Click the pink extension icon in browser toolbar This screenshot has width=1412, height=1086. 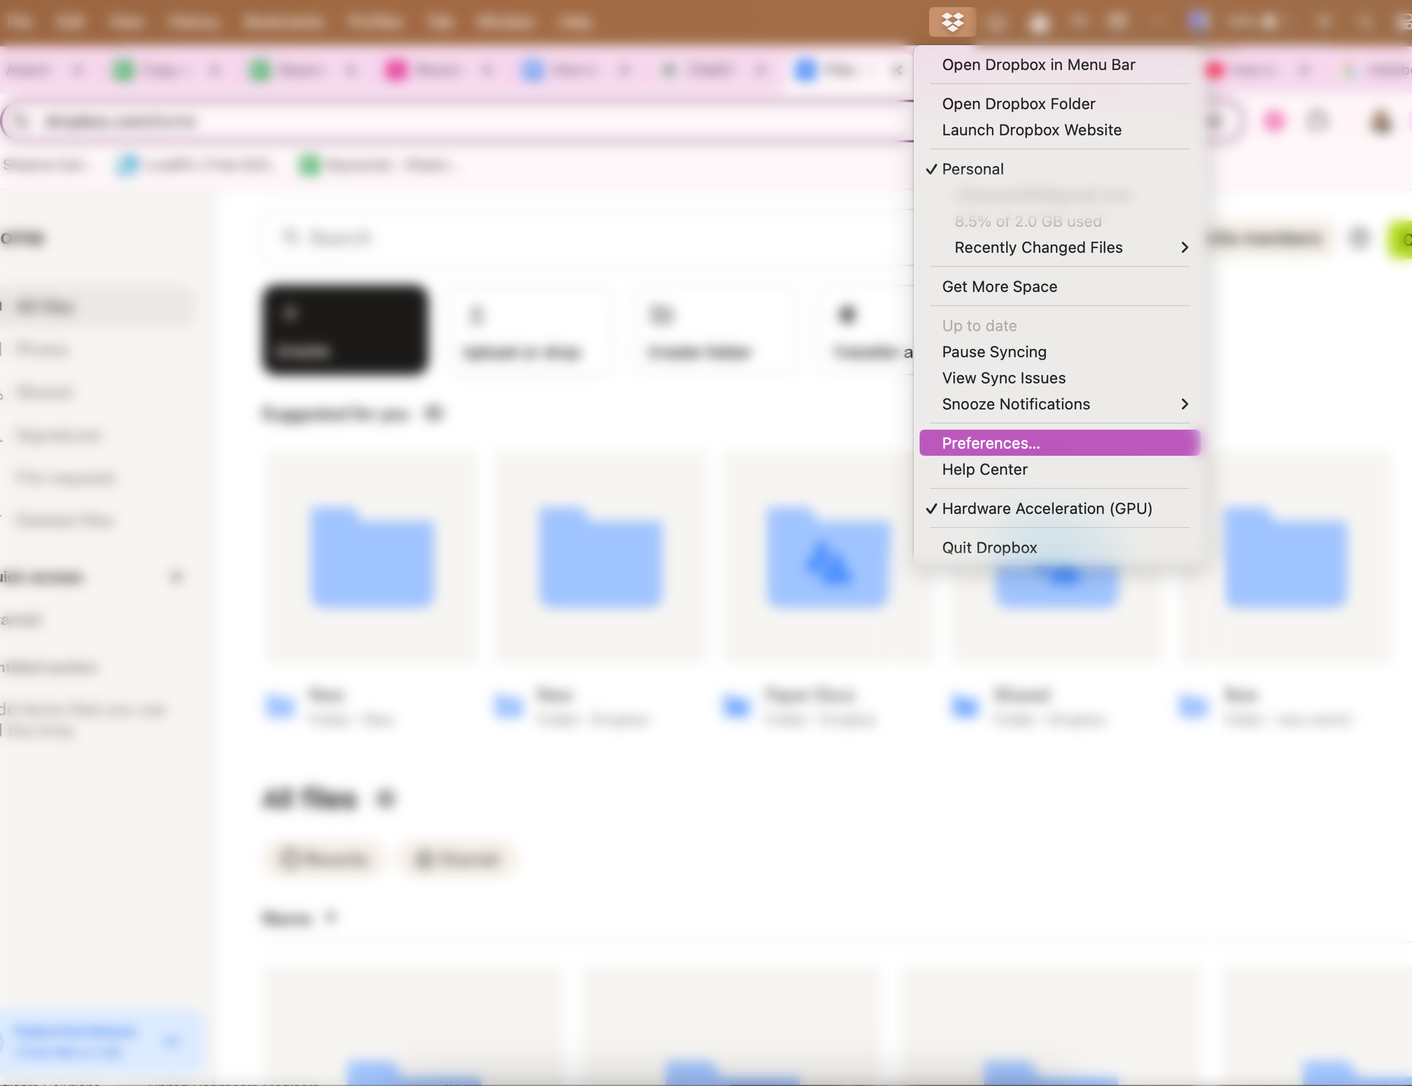coord(1274,122)
